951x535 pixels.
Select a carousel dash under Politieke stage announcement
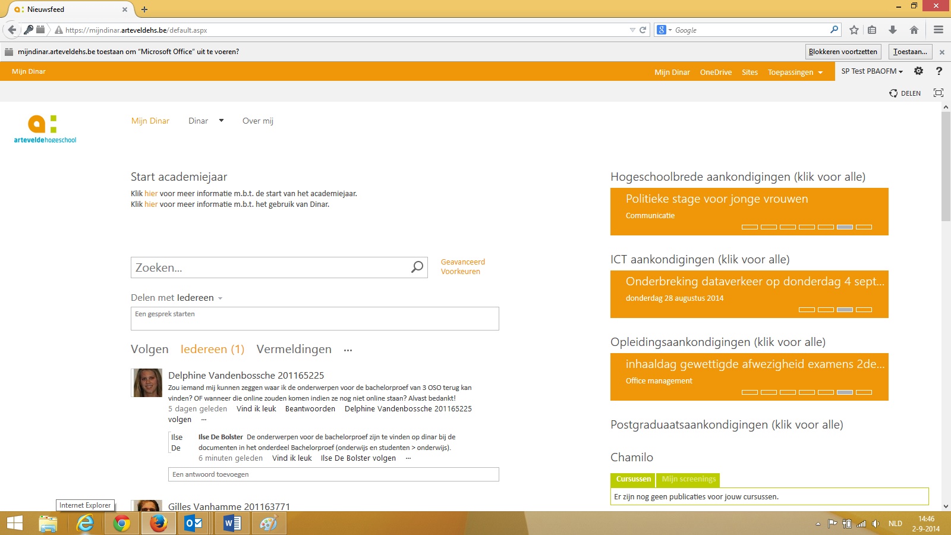(x=751, y=226)
